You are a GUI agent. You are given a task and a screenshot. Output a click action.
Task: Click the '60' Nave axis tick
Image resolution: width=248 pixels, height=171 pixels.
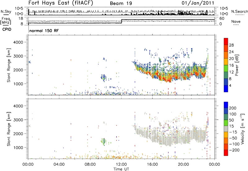pyautogui.click(x=222, y=19)
